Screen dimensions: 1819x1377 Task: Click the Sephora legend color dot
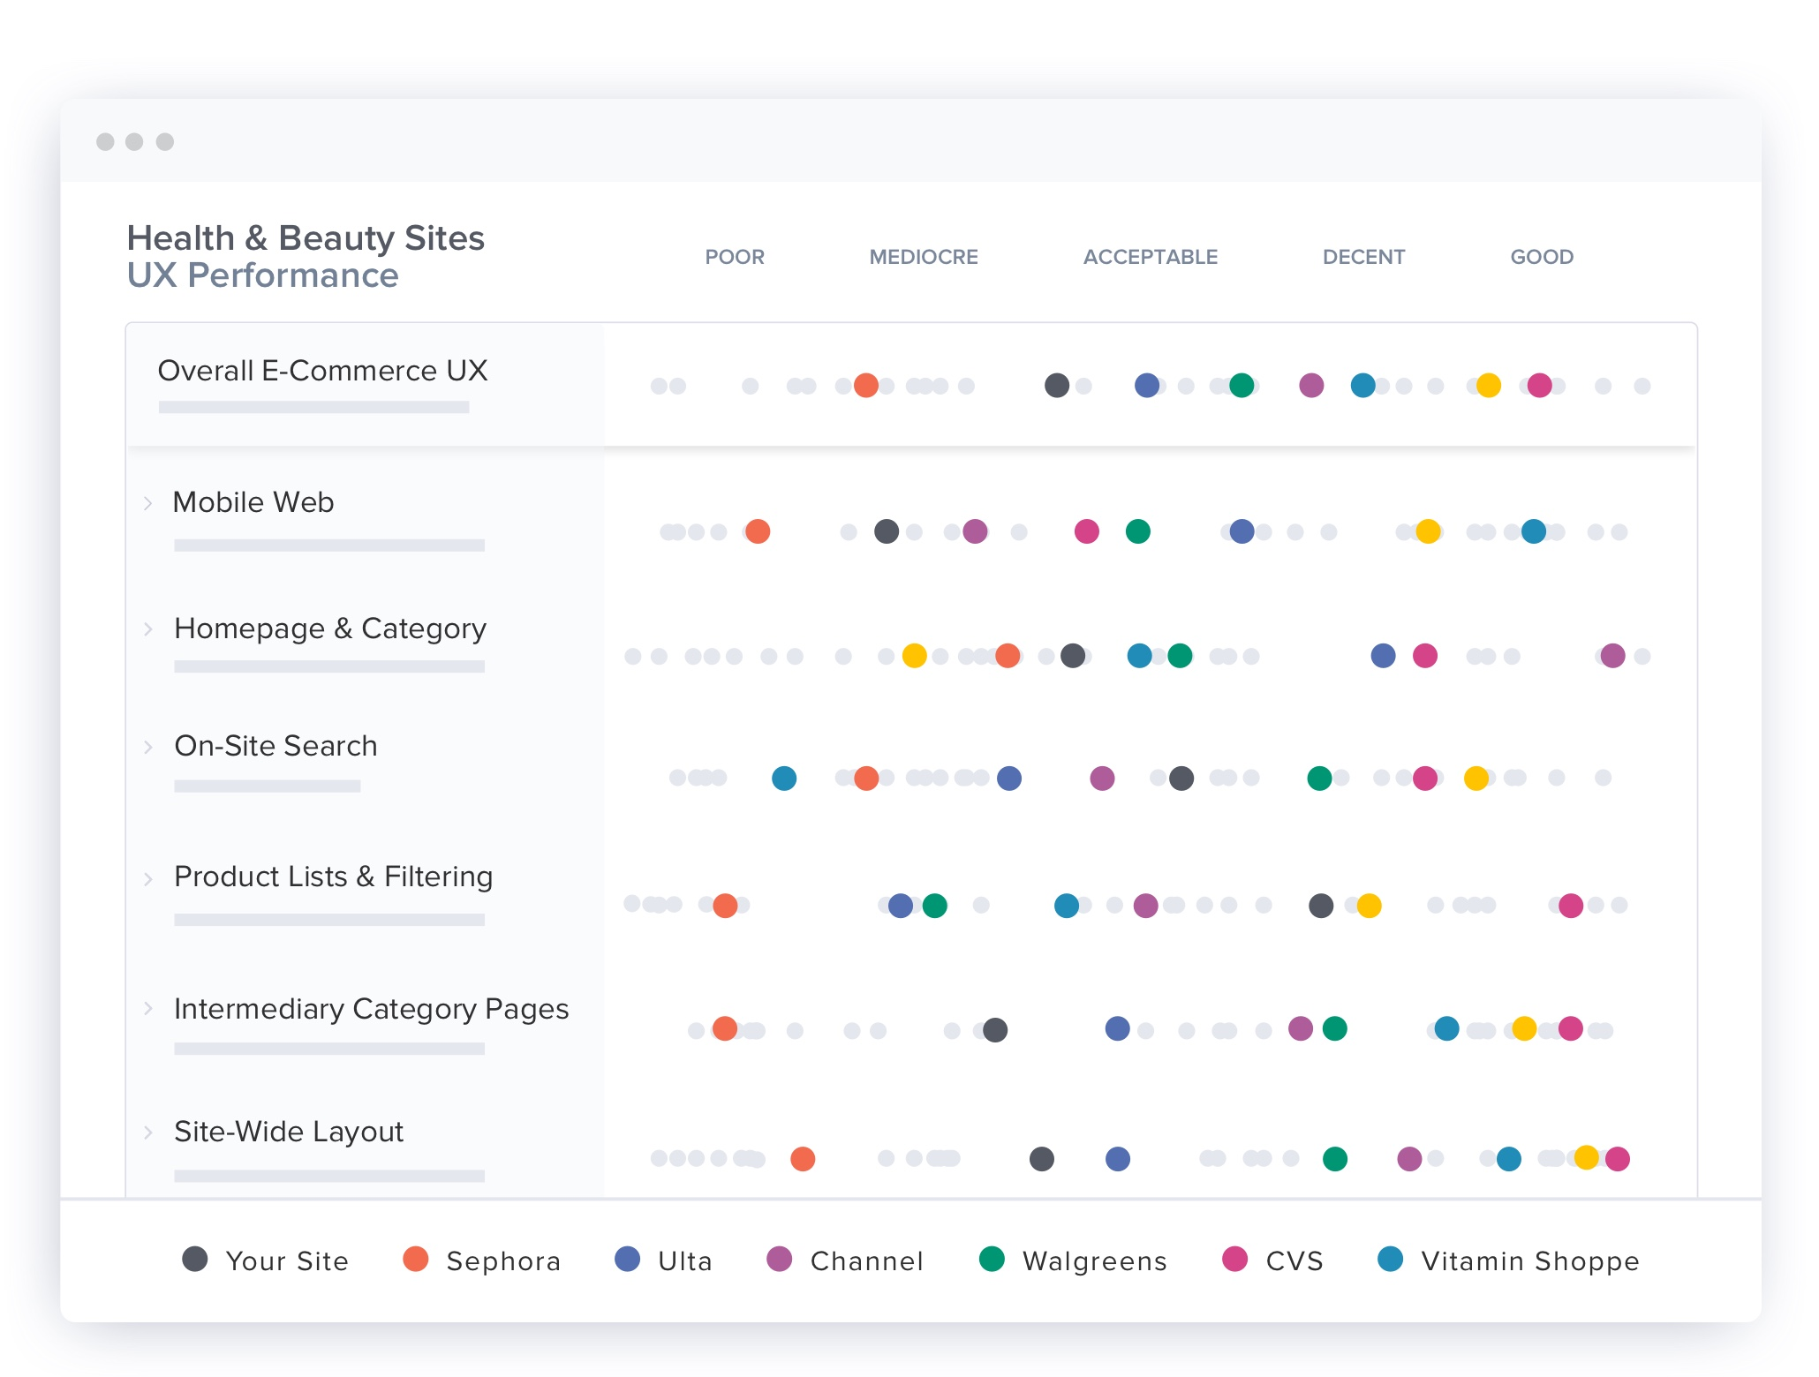(x=415, y=1260)
